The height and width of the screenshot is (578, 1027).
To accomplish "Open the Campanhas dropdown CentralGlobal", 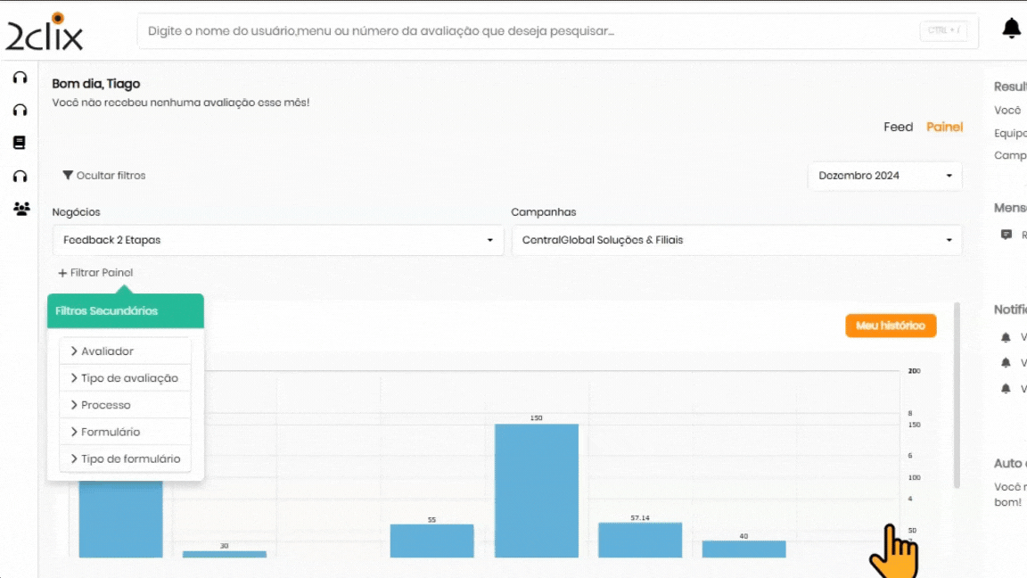I will 735,240.
